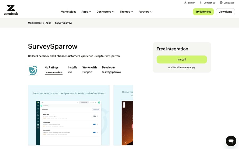Click the '25+' installs value
The width and height of the screenshot is (239, 149).
(x=70, y=72)
